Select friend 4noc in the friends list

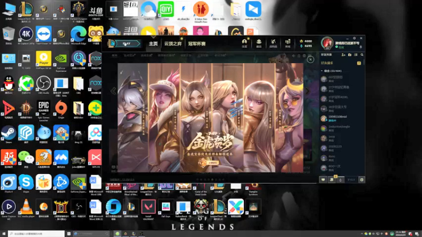[x=341, y=158]
